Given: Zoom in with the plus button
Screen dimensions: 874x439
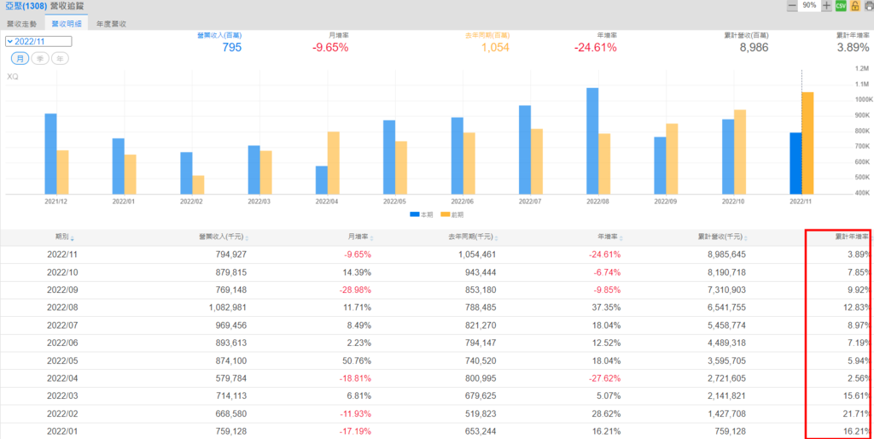Looking at the screenshot, I should click(826, 6).
